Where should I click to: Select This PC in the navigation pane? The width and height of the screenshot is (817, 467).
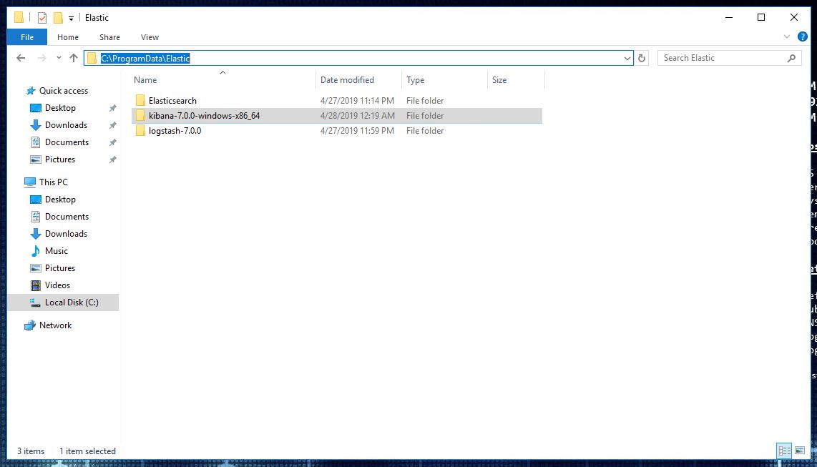pyautogui.click(x=53, y=182)
